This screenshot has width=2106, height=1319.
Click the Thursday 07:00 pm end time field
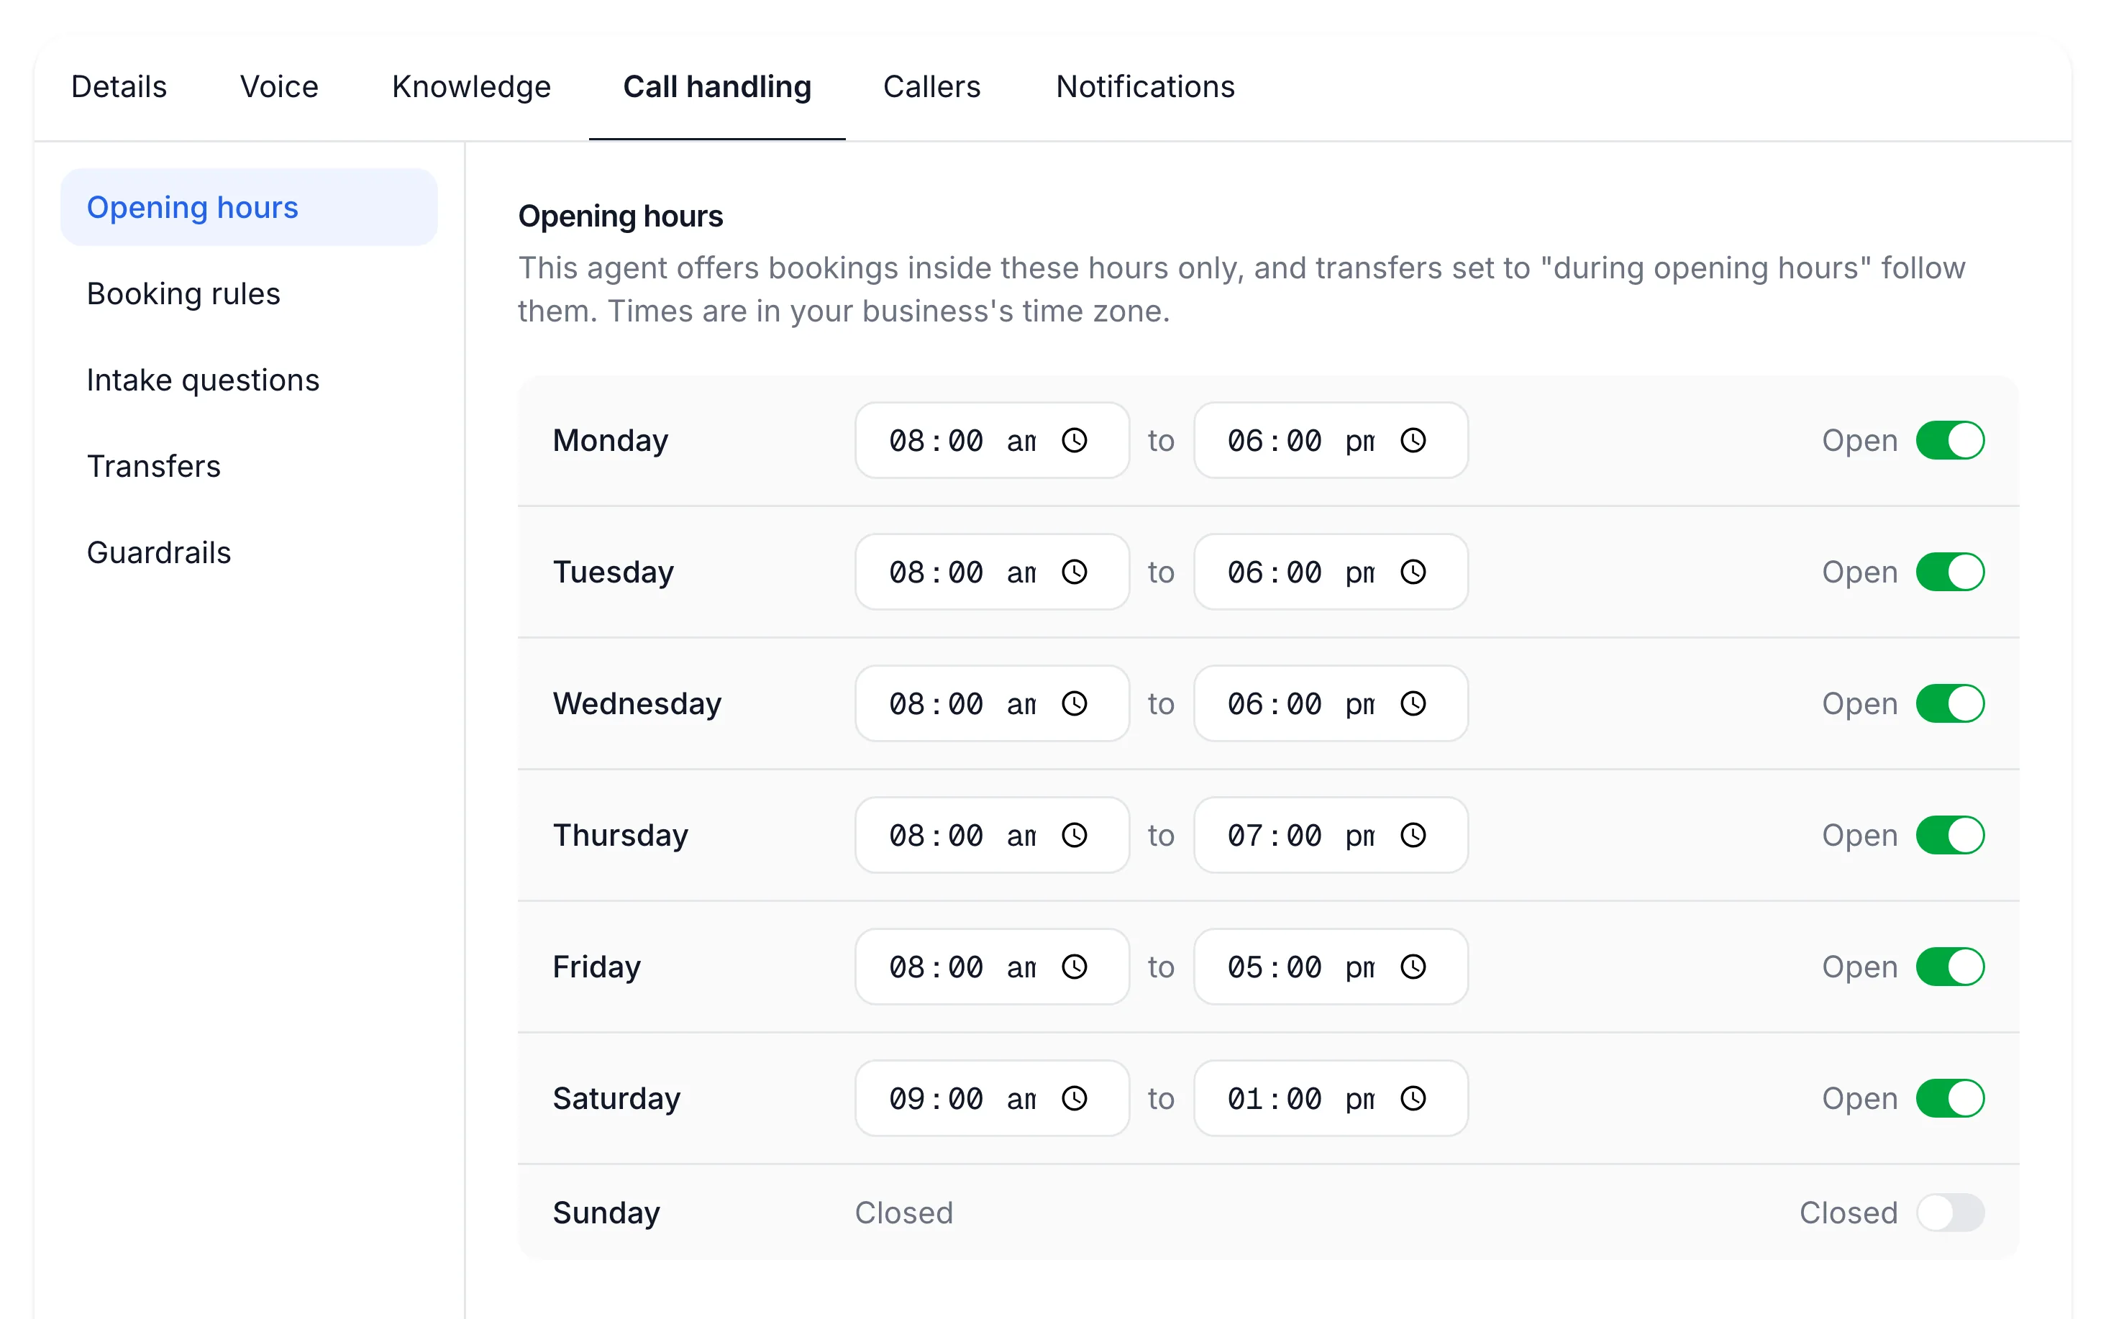pos(1331,836)
